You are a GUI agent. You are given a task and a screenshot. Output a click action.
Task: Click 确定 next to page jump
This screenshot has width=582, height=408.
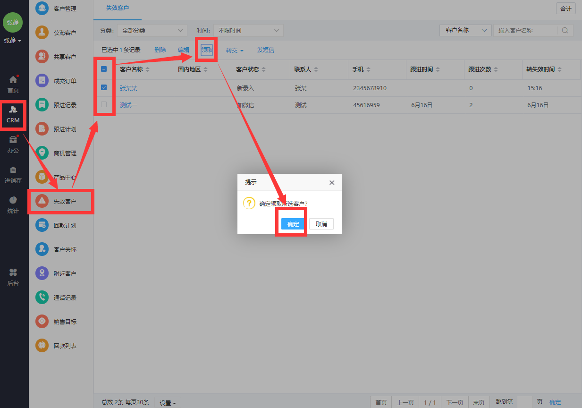(555, 402)
